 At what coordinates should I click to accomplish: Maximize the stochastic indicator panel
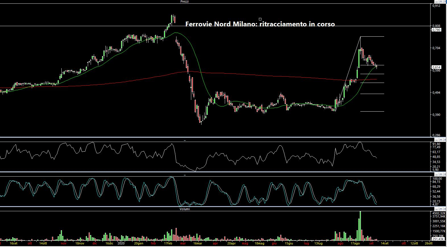coord(440,174)
